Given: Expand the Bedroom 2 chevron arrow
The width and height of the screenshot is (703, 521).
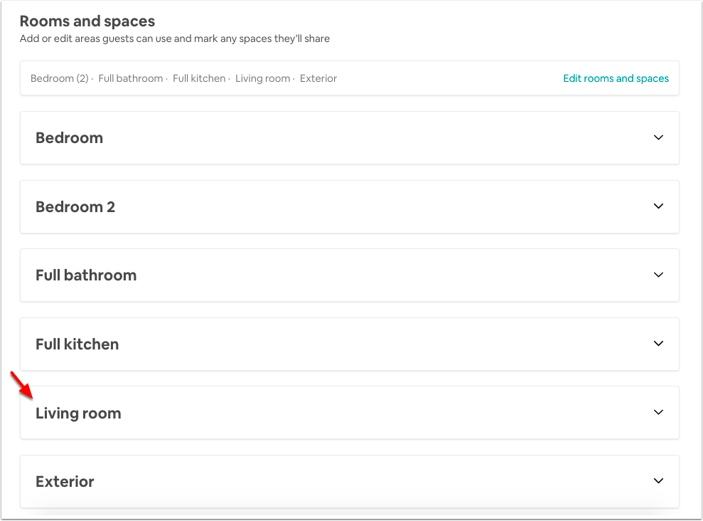Looking at the screenshot, I should [658, 206].
